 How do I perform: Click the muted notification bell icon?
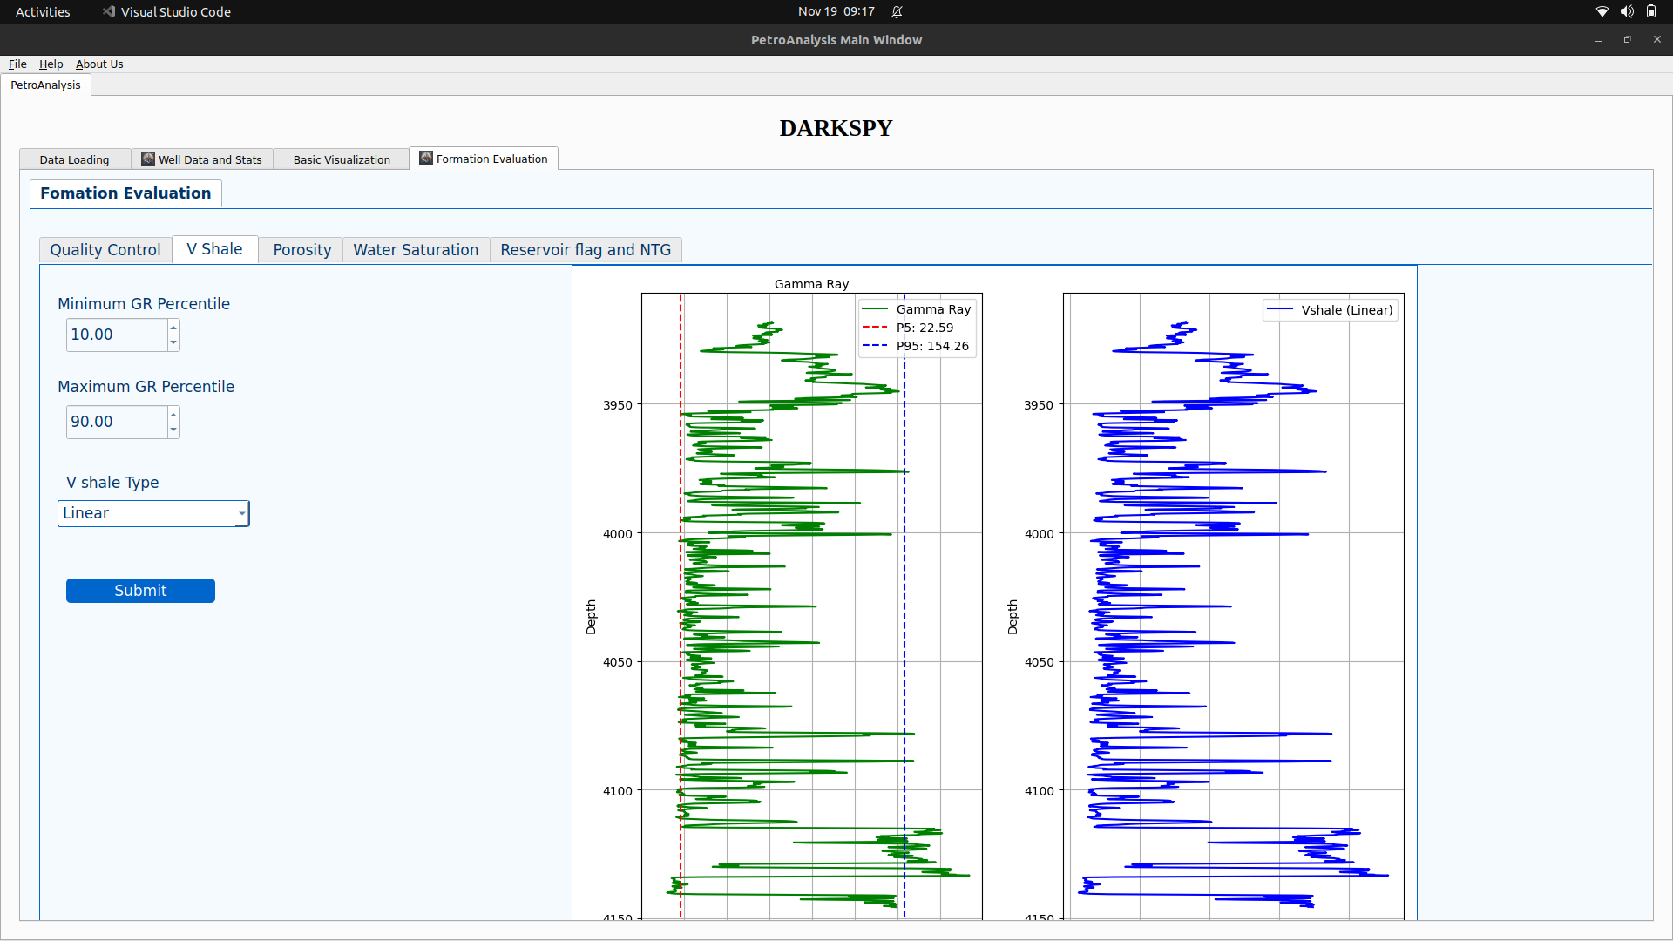coord(897,11)
